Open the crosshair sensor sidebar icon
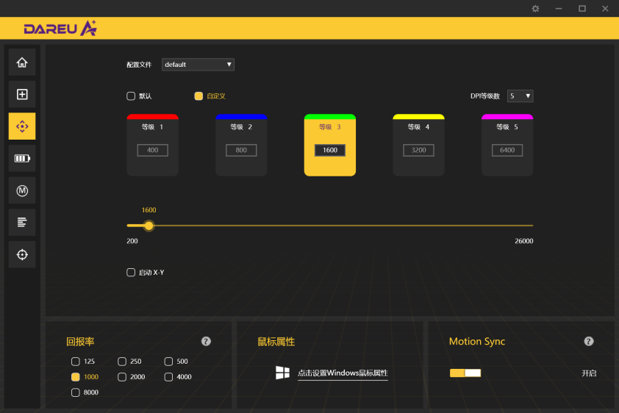Viewport: 619px width, 413px height. pos(22,254)
